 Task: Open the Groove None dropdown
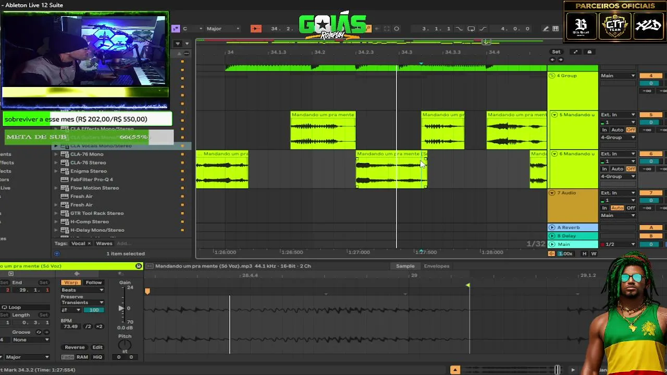pyautogui.click(x=31, y=340)
